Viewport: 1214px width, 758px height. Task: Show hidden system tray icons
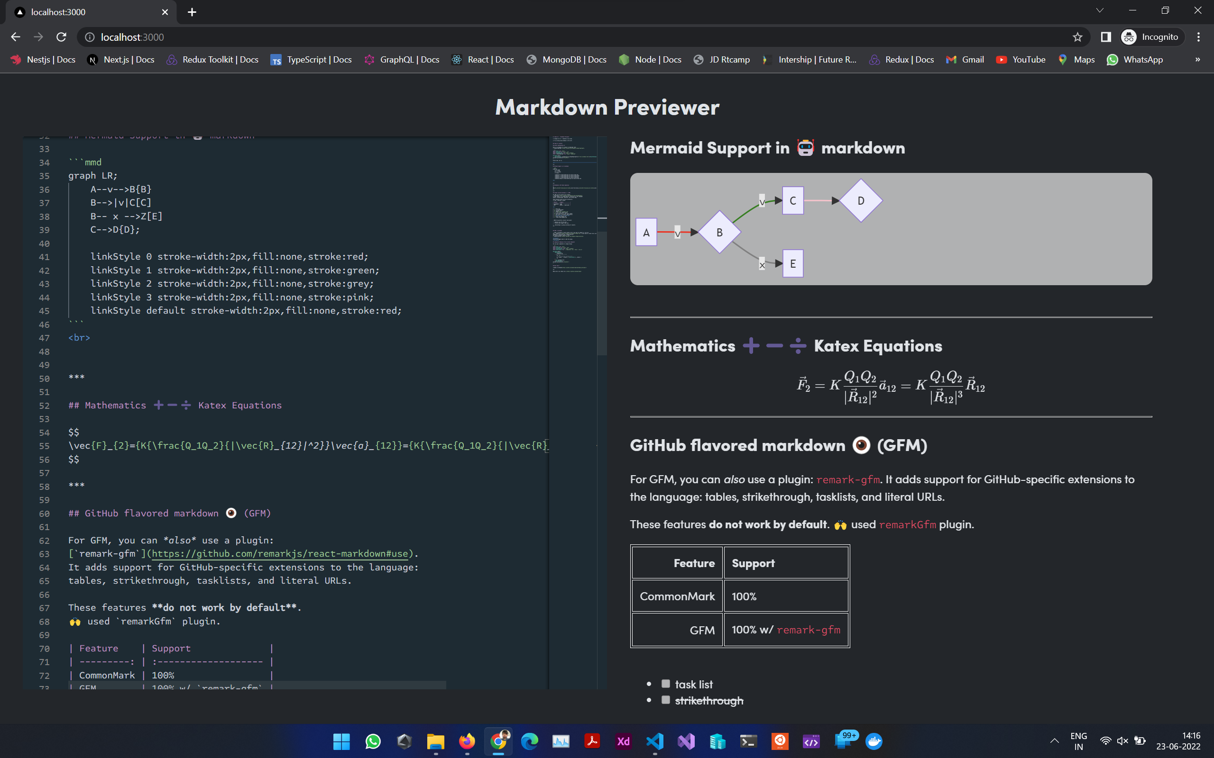1055,741
